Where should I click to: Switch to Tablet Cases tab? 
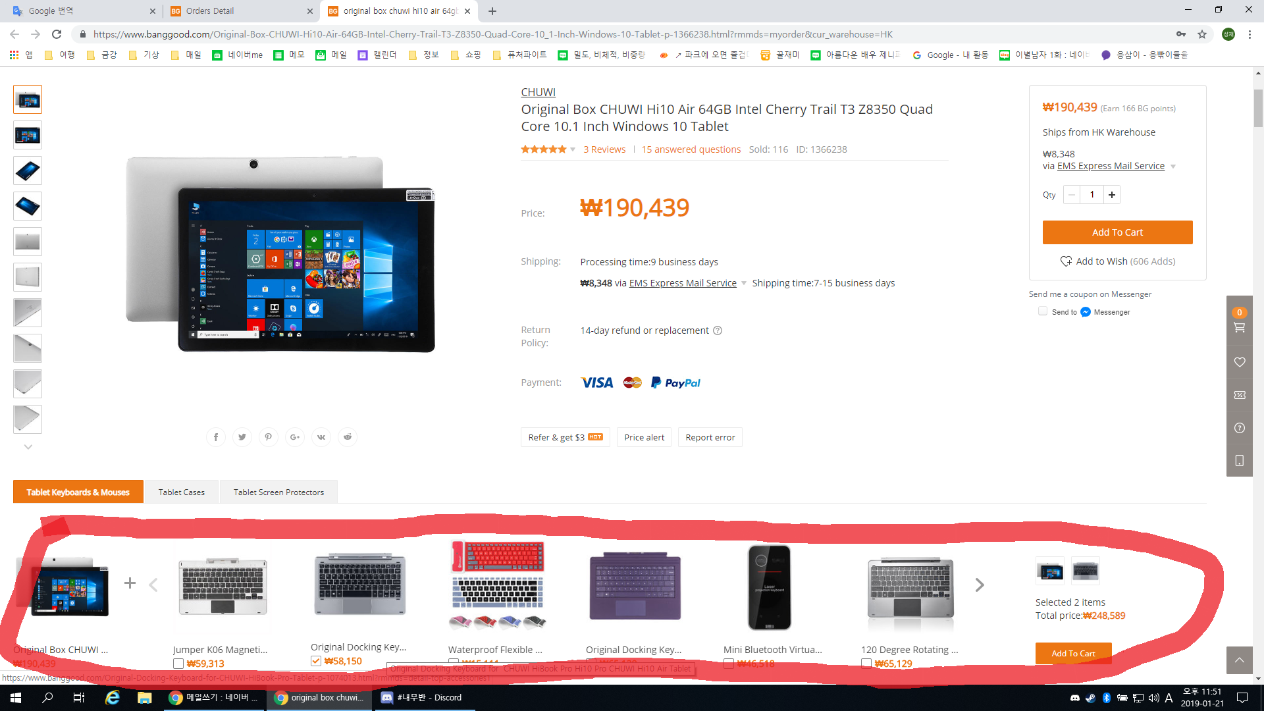pyautogui.click(x=181, y=492)
